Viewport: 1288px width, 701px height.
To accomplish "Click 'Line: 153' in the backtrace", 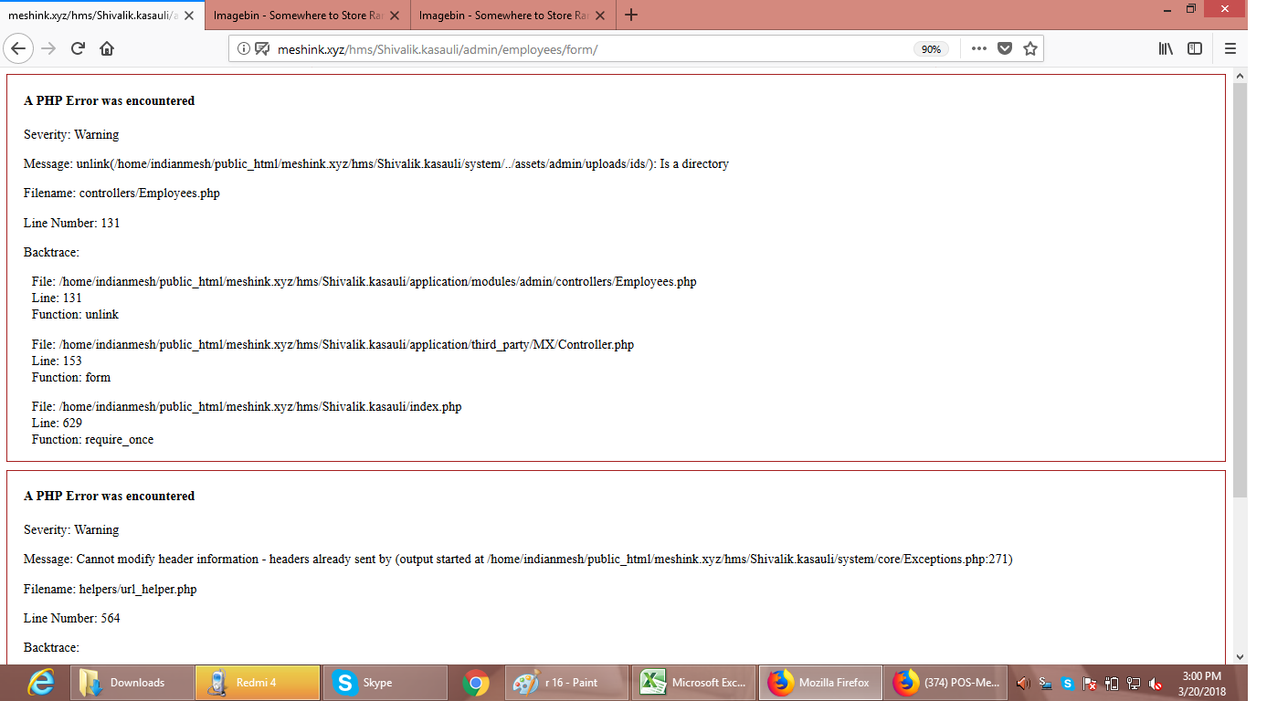I will [x=57, y=361].
